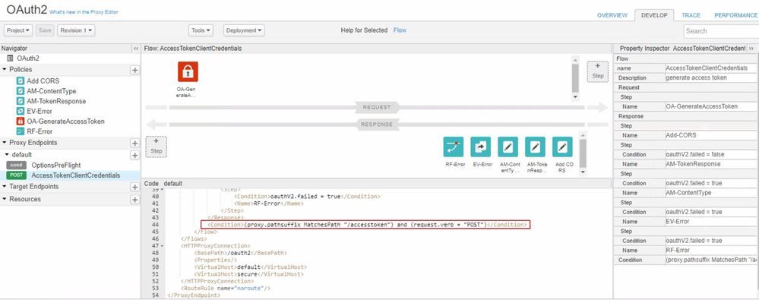Switch to the DEVELOP tab
This screenshot has width=759, height=300.
click(654, 15)
